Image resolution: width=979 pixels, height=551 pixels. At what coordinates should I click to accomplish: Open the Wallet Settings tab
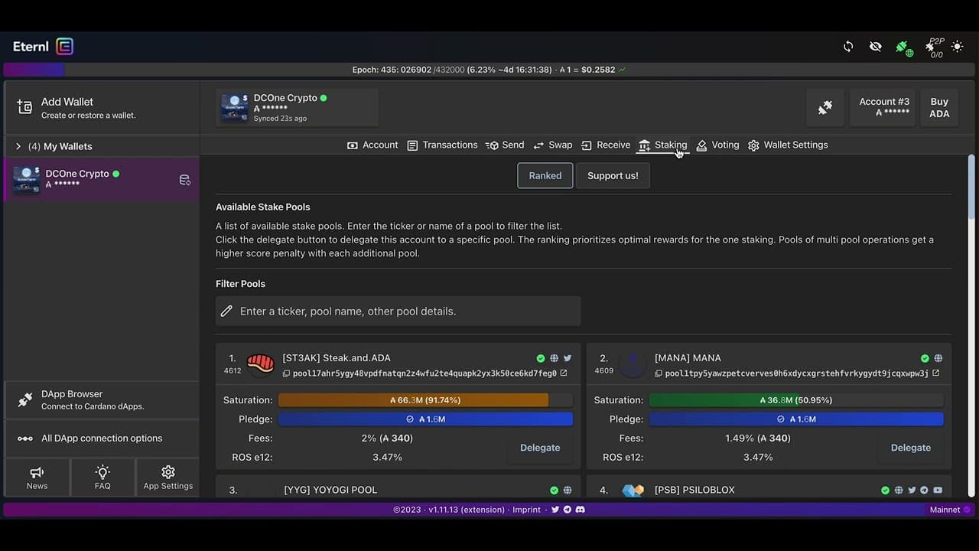coord(788,145)
